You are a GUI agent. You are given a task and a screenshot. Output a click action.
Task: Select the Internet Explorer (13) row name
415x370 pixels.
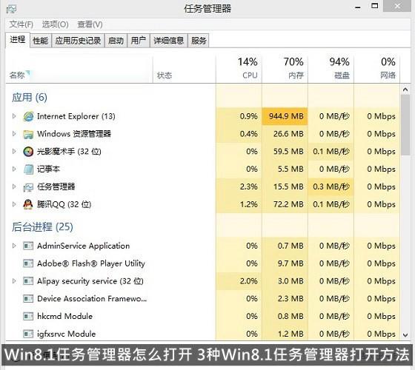click(76, 116)
